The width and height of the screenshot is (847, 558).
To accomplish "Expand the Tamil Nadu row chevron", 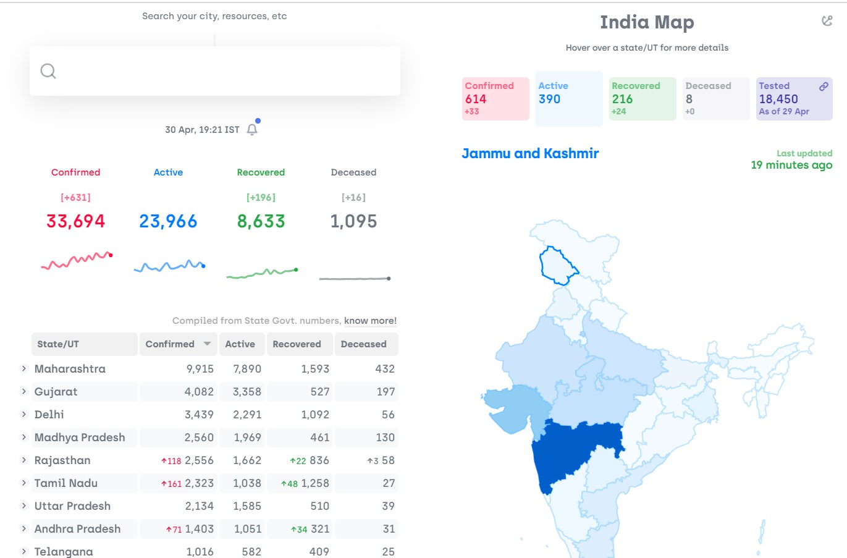I will 24,483.
